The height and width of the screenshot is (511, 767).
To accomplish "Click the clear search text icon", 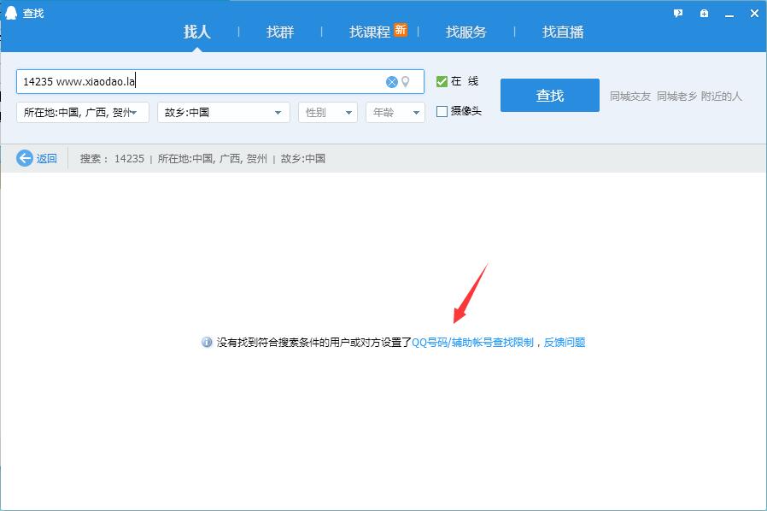I will 391,82.
